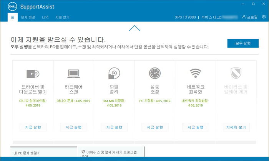Click the 아니요 업데이트됨 status text

[x=33, y=103]
